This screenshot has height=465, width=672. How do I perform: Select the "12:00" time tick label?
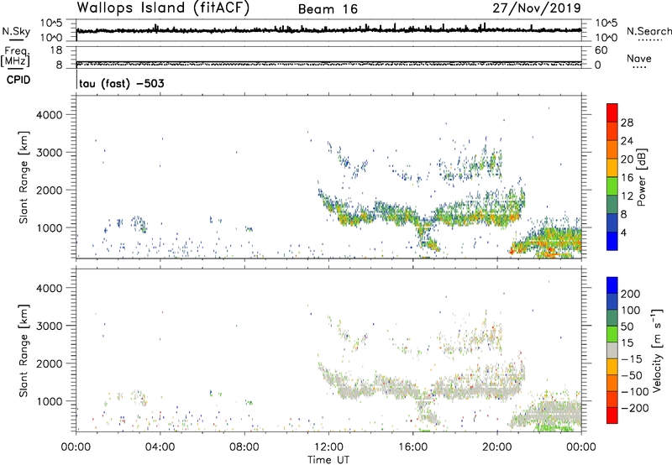(x=328, y=447)
